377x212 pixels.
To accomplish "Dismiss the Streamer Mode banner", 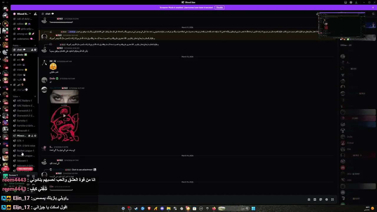I will point(373,7).
